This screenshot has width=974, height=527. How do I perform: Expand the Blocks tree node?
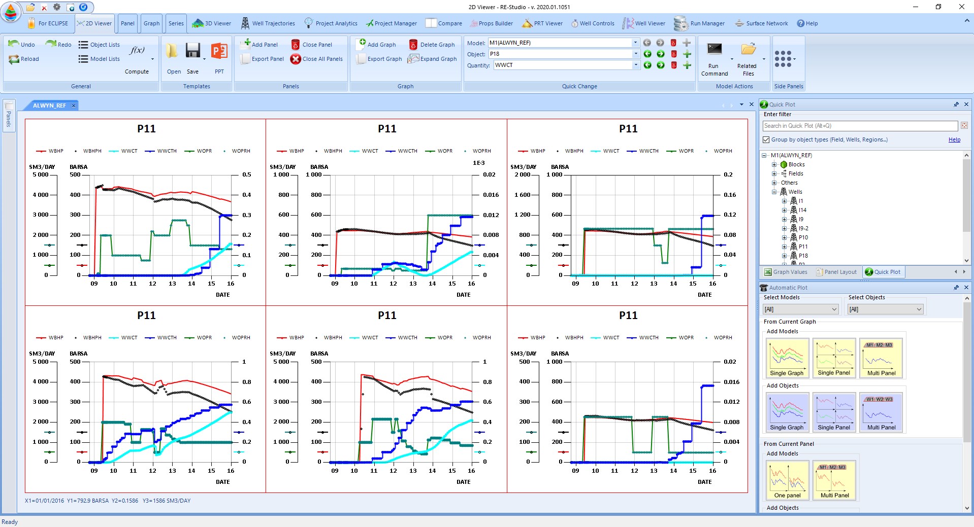click(774, 164)
